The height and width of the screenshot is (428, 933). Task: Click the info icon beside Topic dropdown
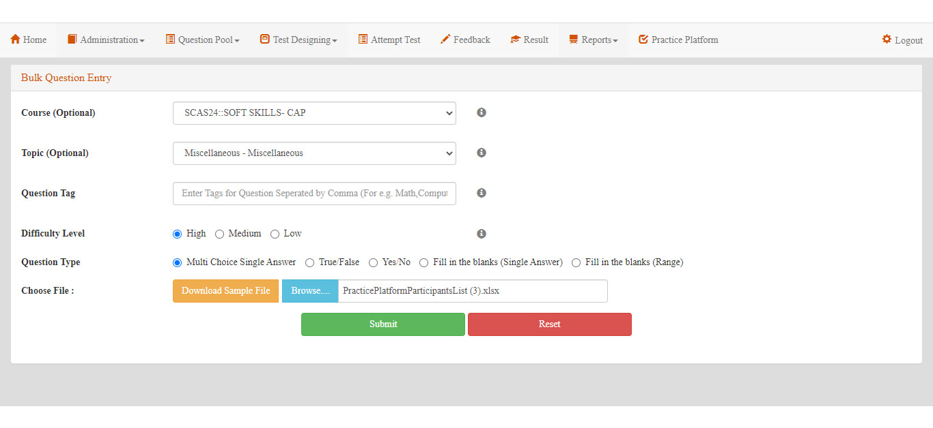click(x=482, y=153)
